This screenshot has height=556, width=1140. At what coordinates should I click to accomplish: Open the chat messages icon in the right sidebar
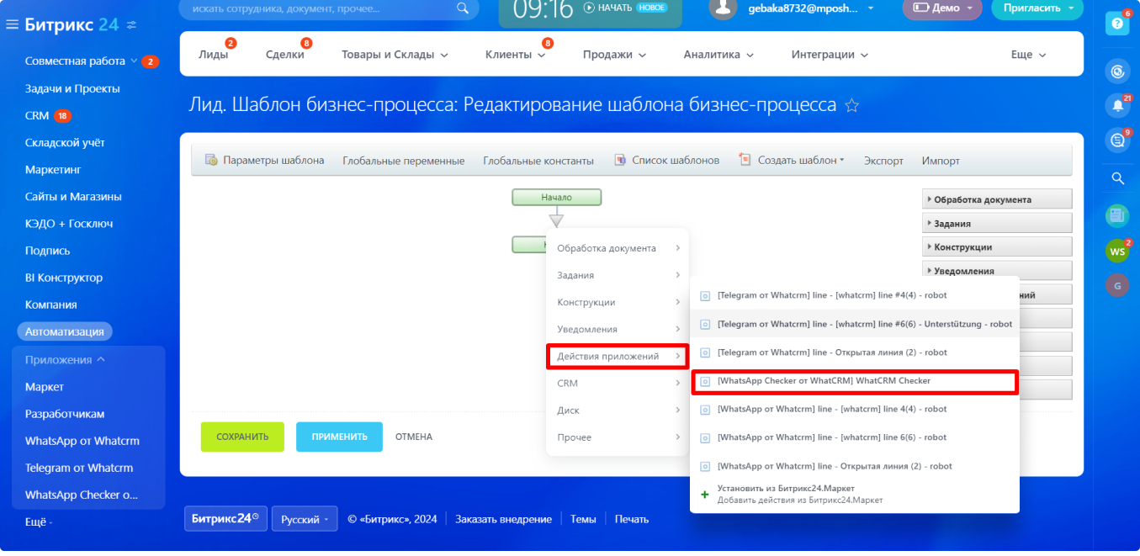click(1117, 140)
